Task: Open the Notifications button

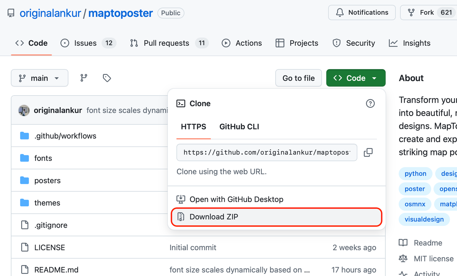Action: click(362, 12)
